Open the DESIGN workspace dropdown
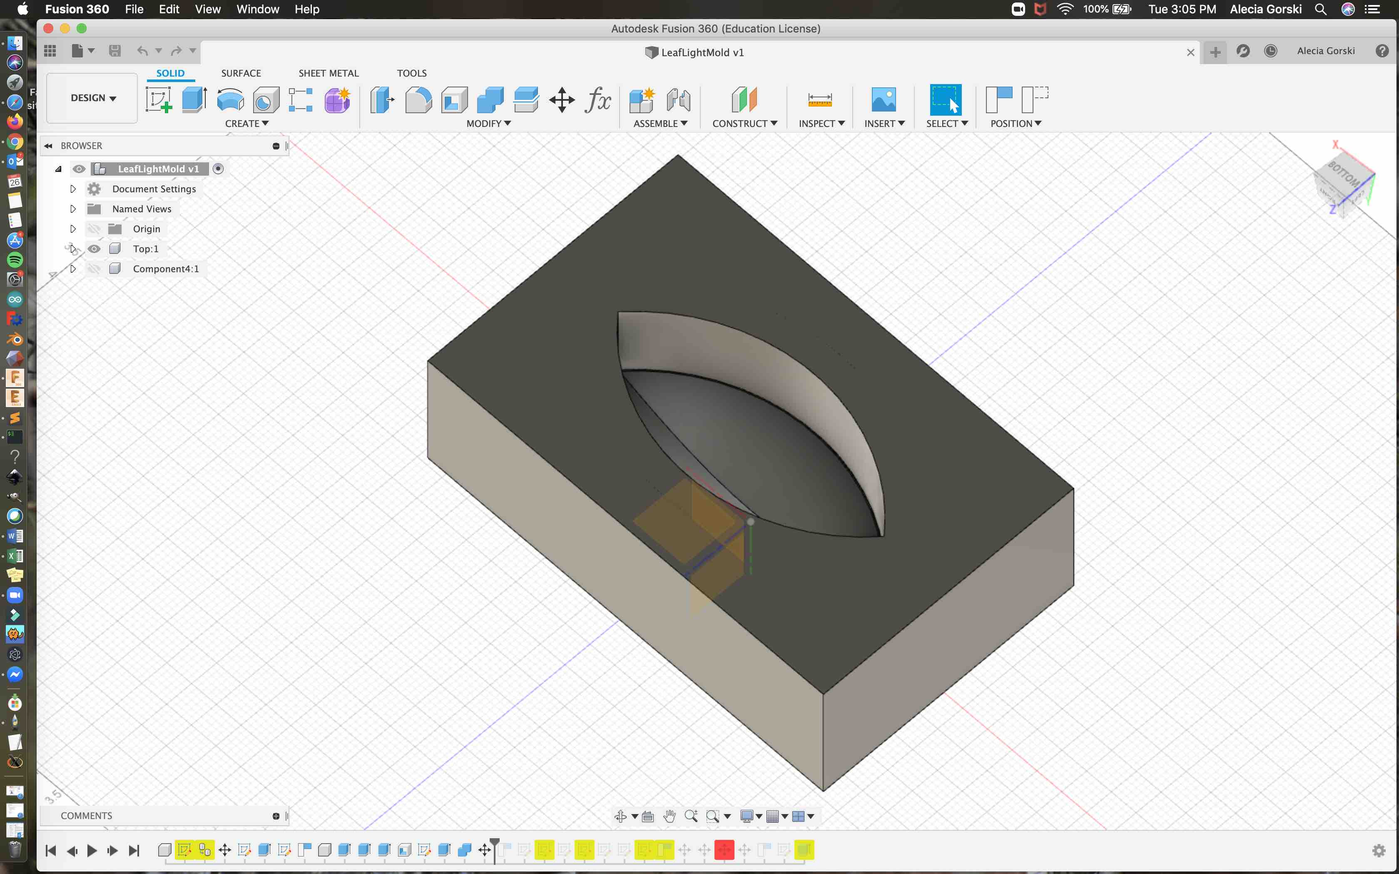The height and width of the screenshot is (874, 1399). coord(92,98)
